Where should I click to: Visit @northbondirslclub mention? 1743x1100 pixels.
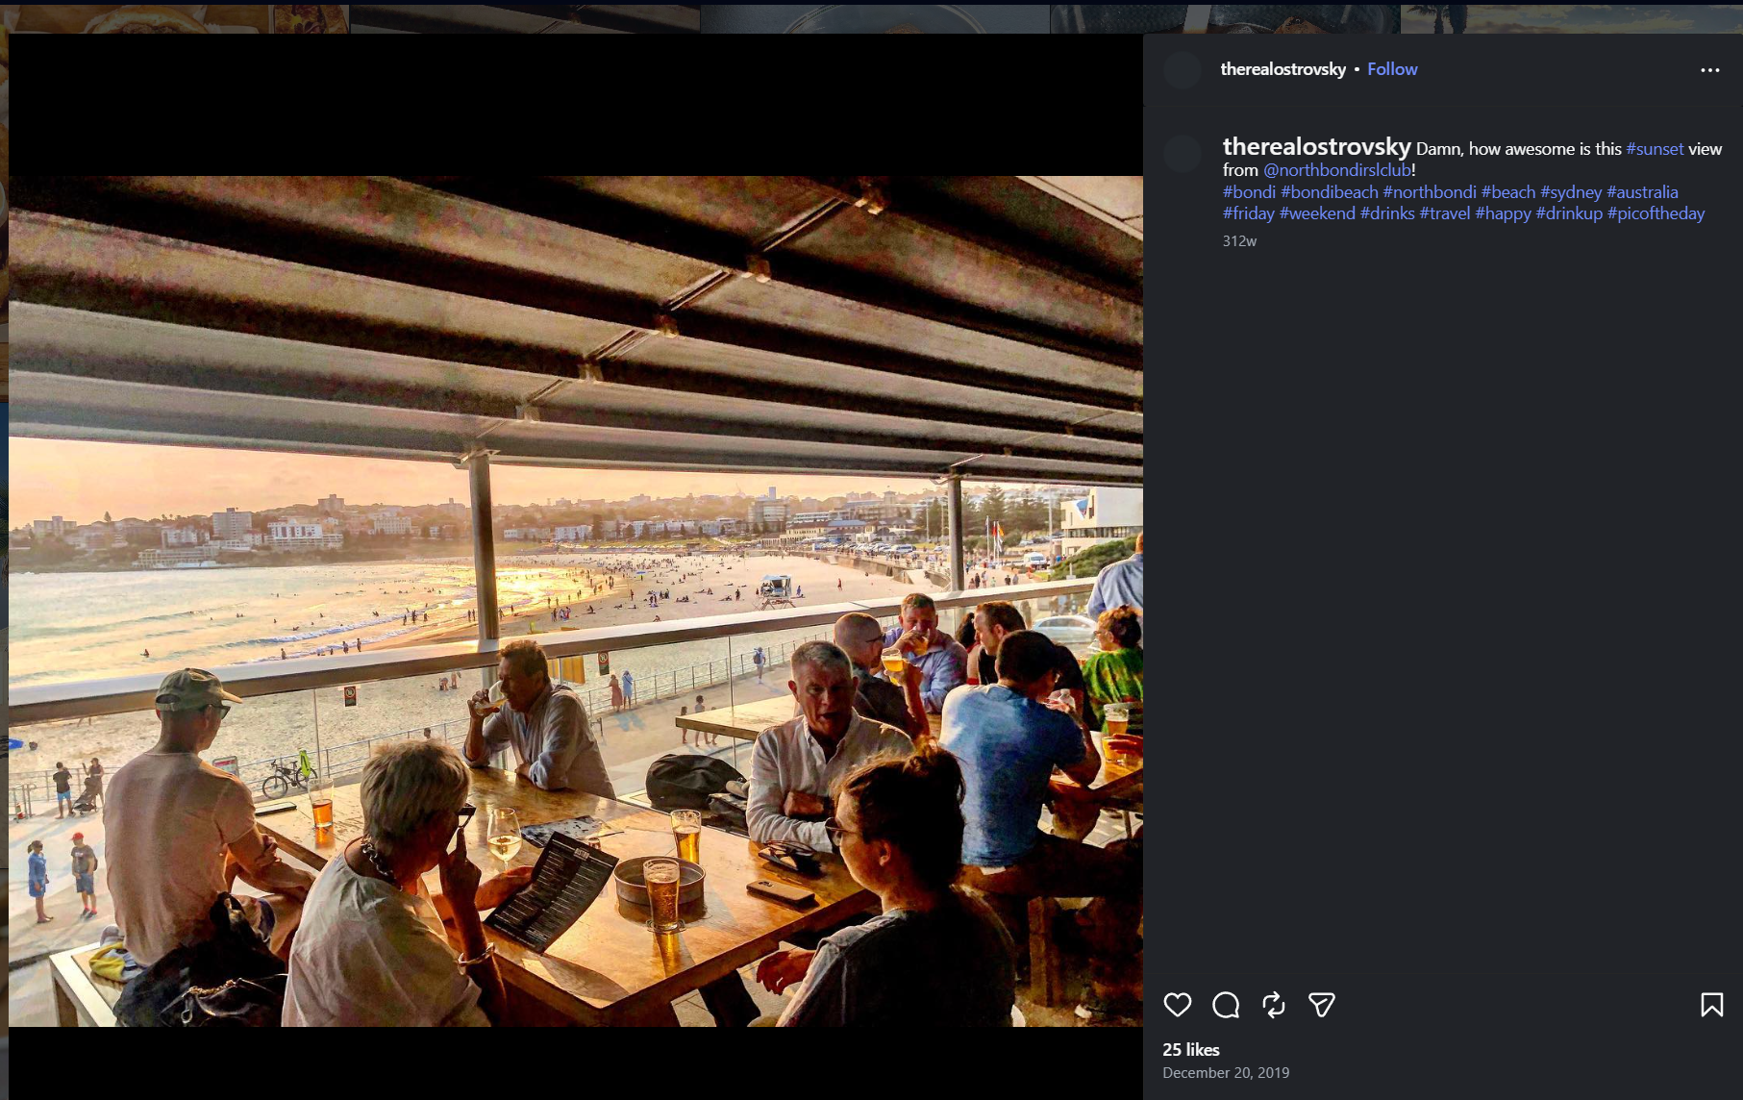pos(1337,170)
